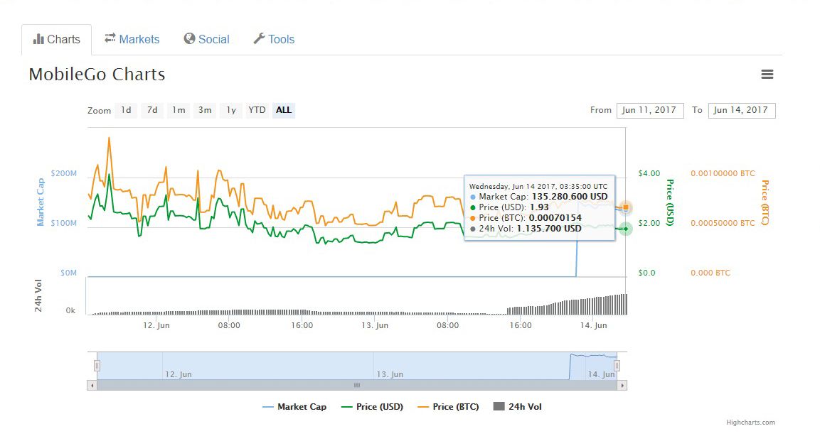This screenshot has width=820, height=441.
Task: Click the 12. Jun x-axis label
Action: (x=156, y=325)
